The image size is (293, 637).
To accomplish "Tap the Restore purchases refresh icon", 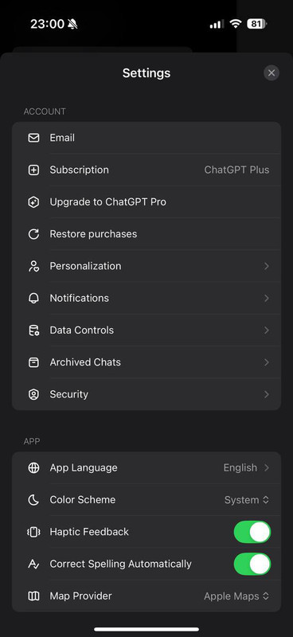I will 33,234.
